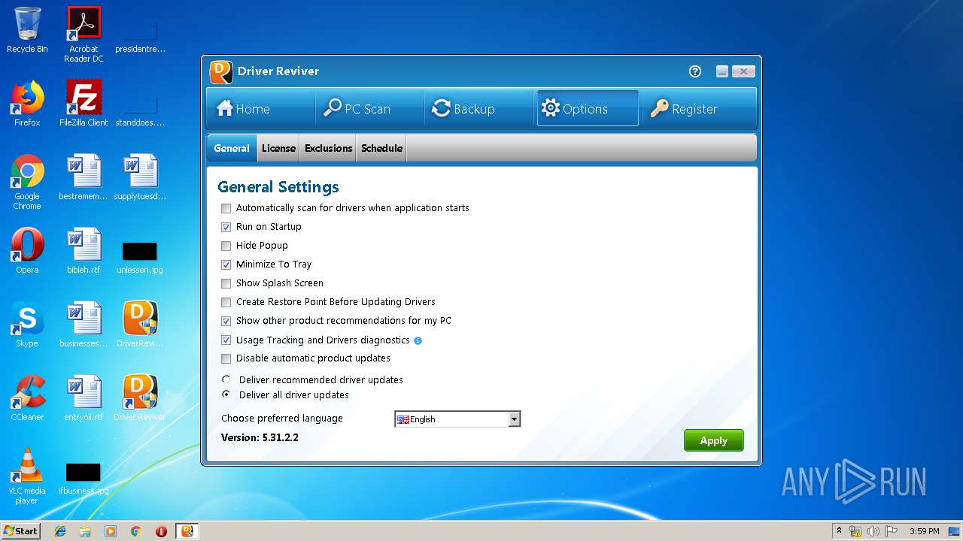Uncheck Minimize To Tray
The image size is (963, 541).
pos(226,264)
